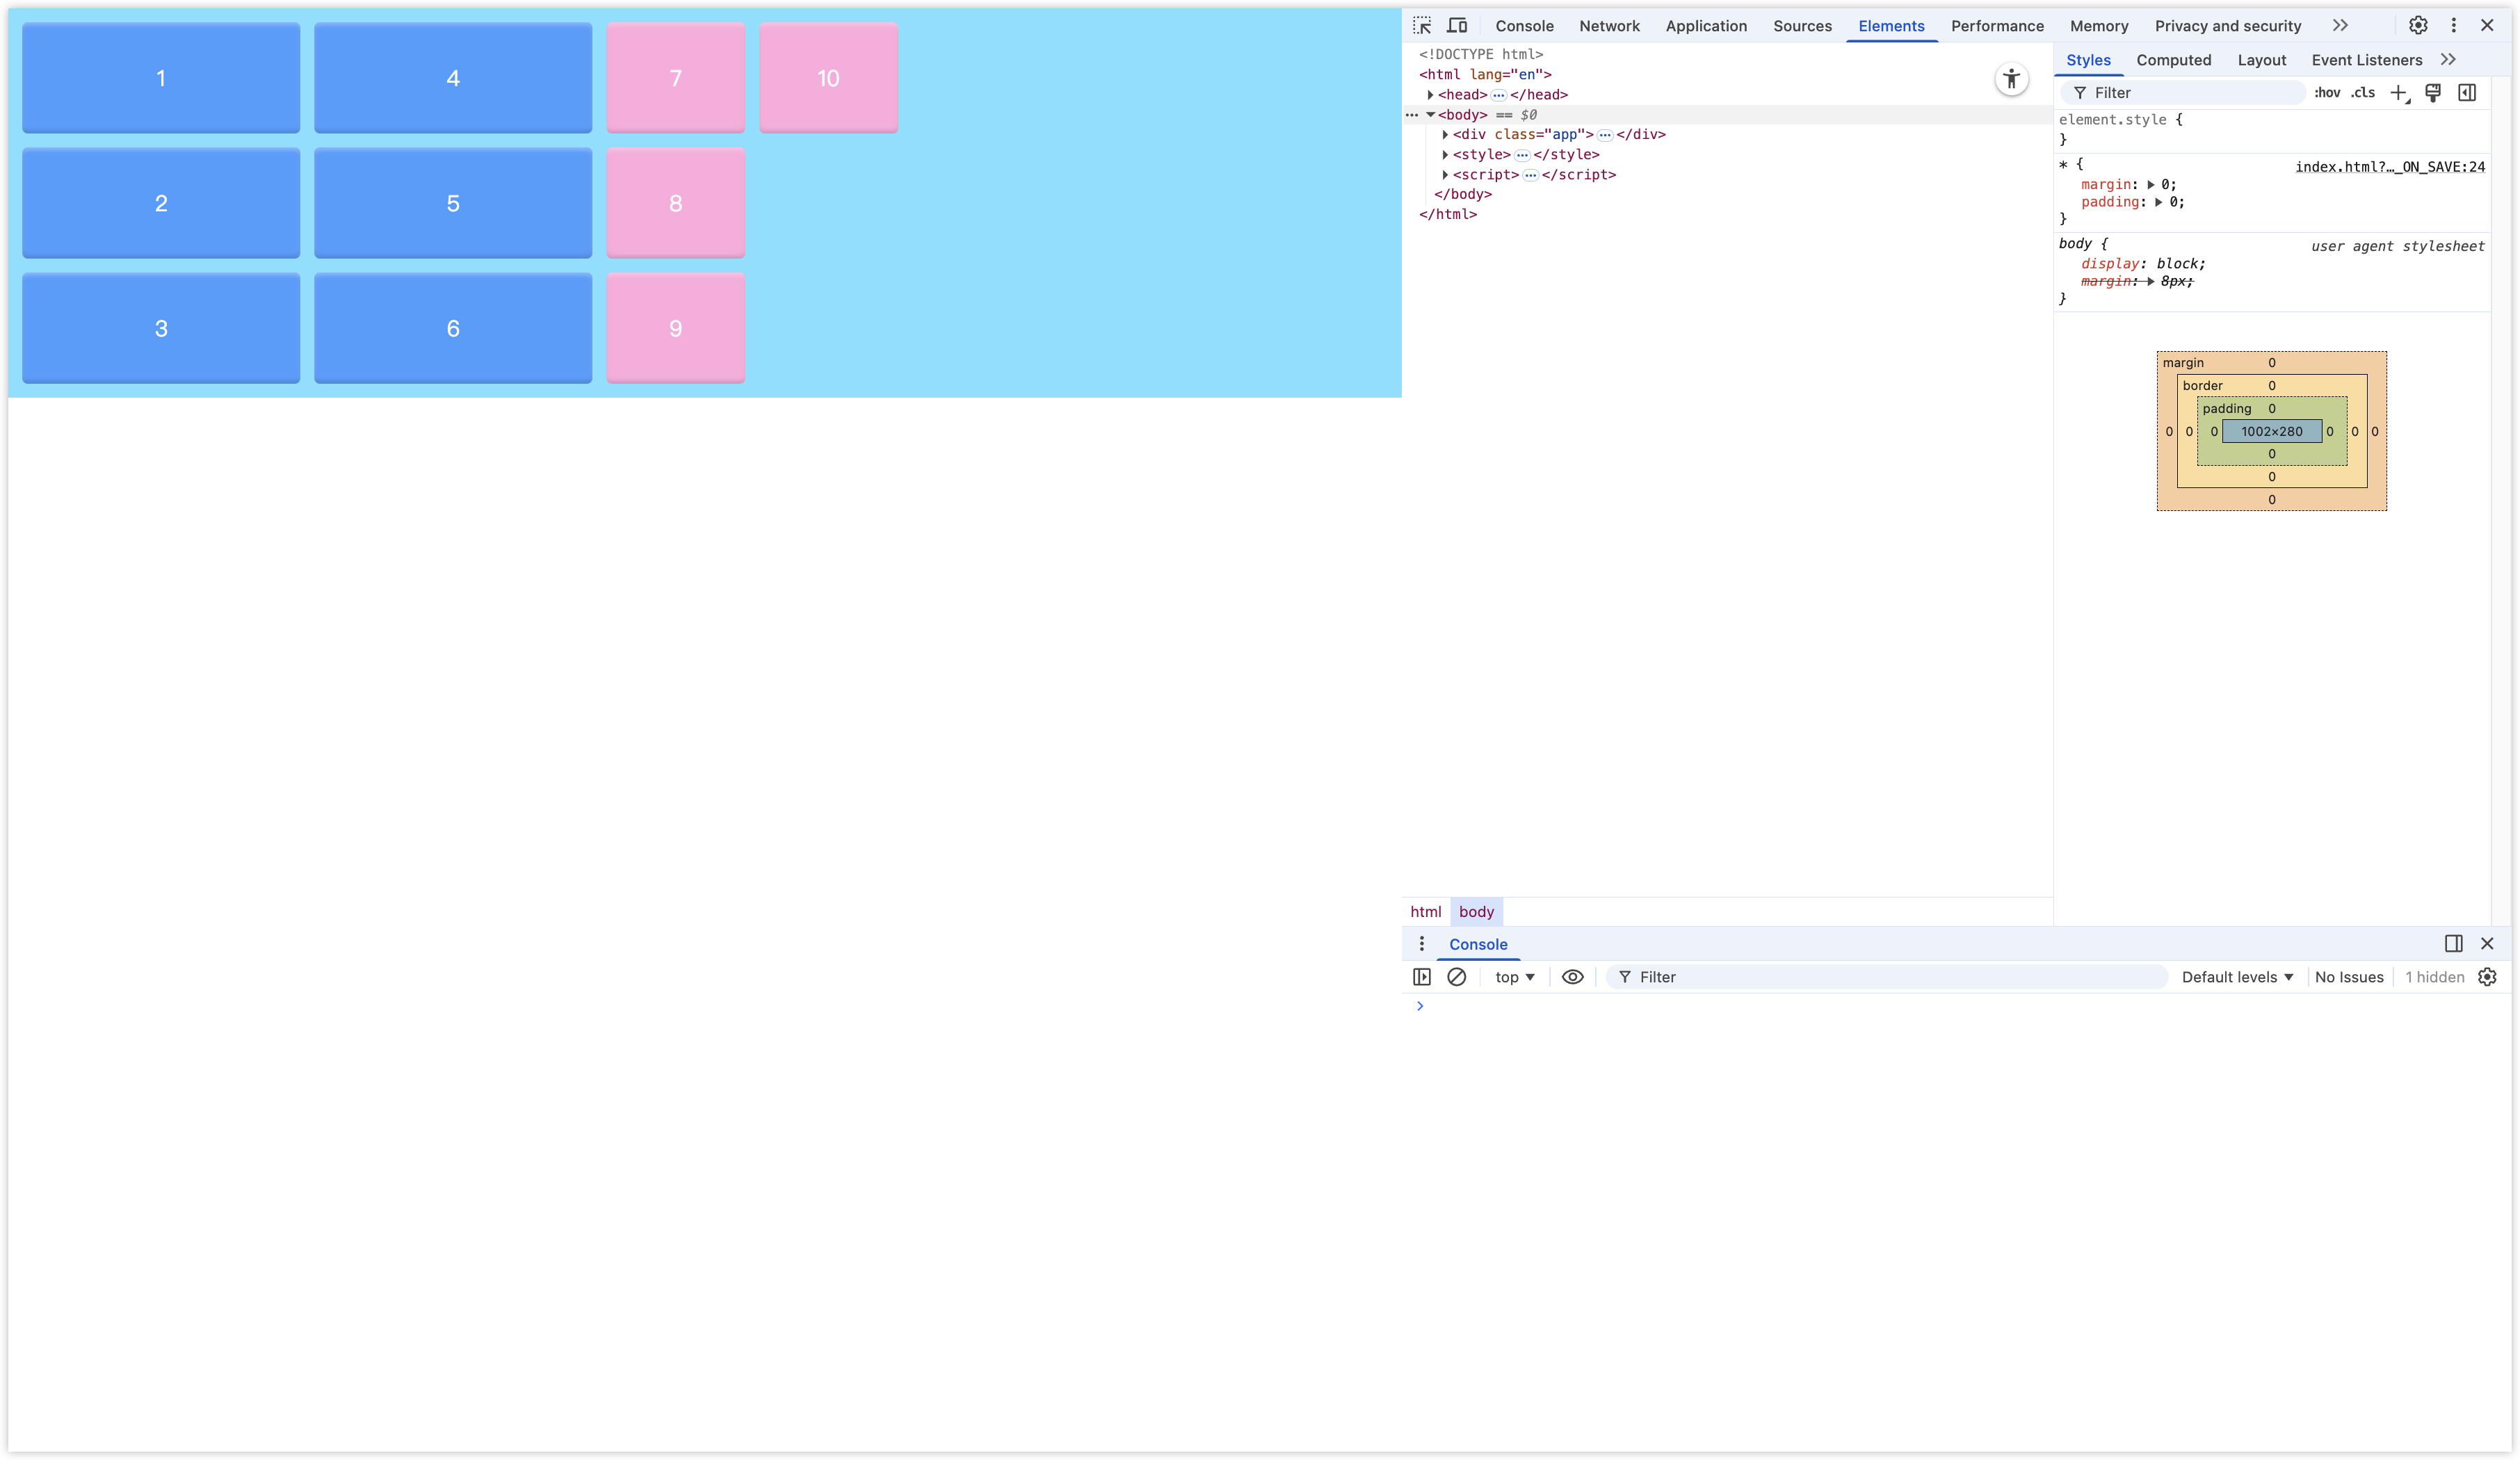The width and height of the screenshot is (2520, 1460).
Task: Toggle the :hov element state panel
Action: tap(2327, 93)
